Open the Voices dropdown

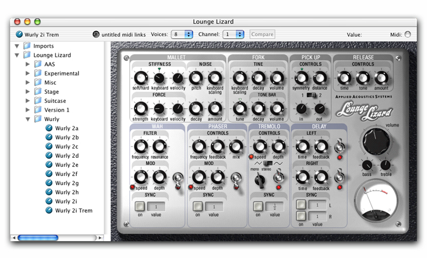182,35
